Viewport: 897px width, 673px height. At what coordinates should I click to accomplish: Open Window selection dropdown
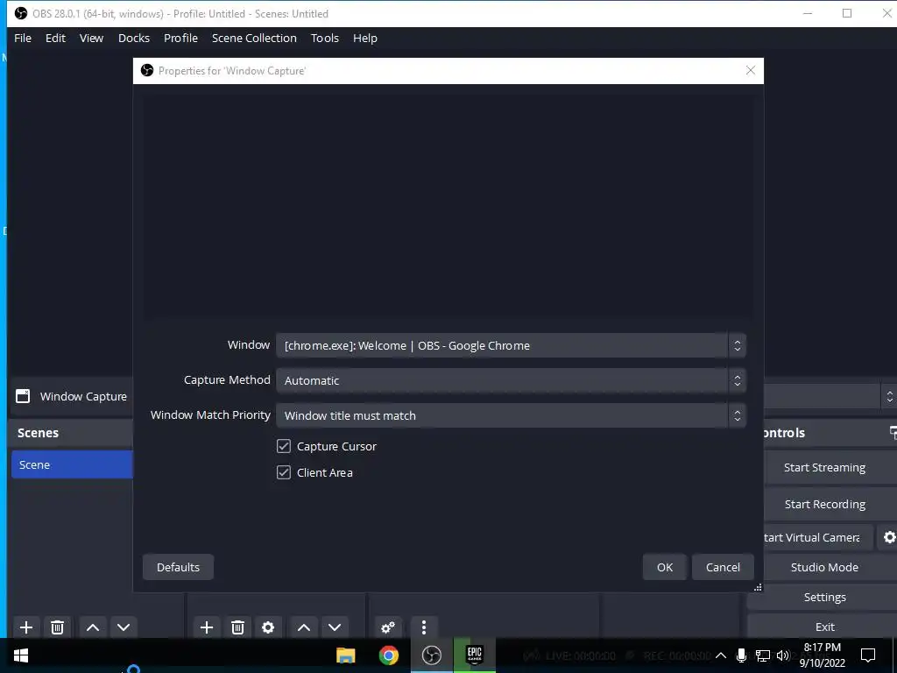[511, 345]
